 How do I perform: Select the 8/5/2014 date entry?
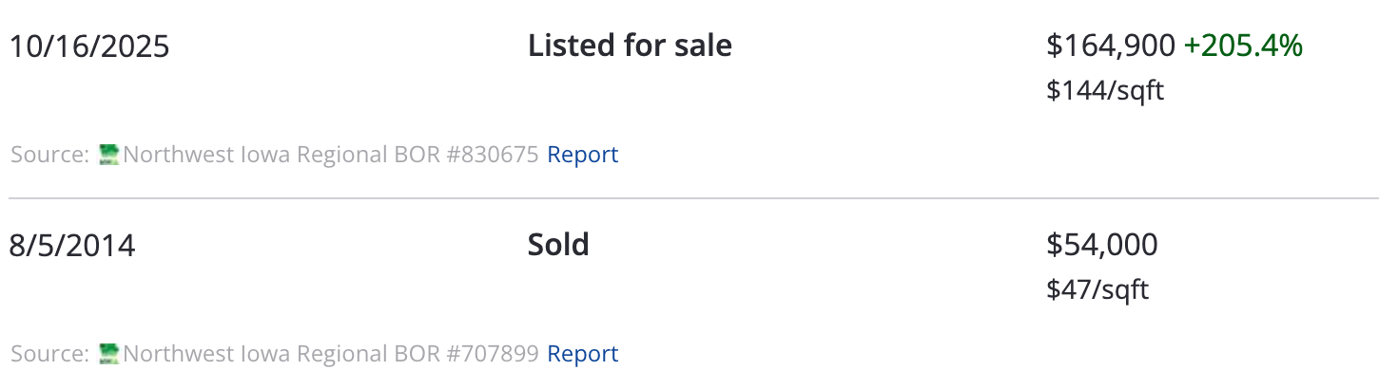tap(72, 246)
